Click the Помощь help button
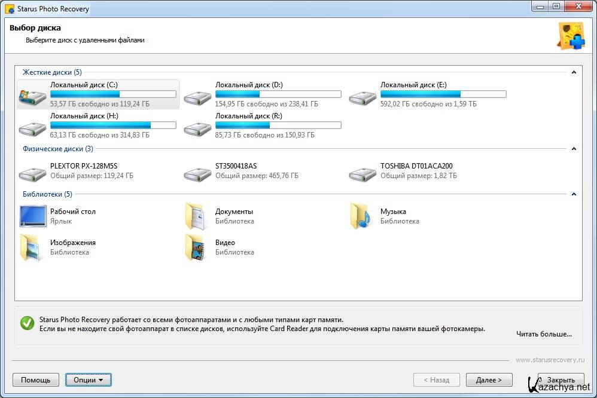This screenshot has height=398, width=597. tap(36, 379)
